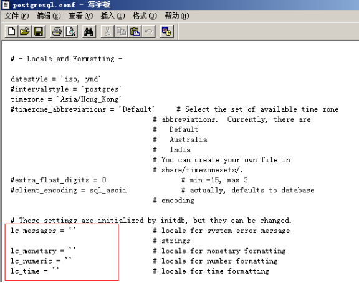
Task: Save the file using the floppy disk icon
Action: pos(39,31)
